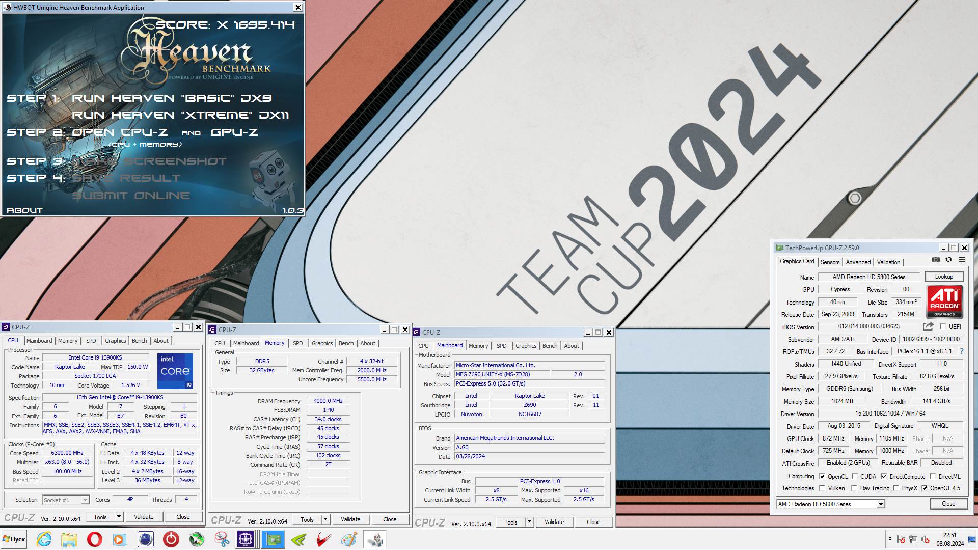Viewport: 978px width, 550px height.
Task: Click Run Heaven "Xtreme" DX11
Action: [x=180, y=115]
